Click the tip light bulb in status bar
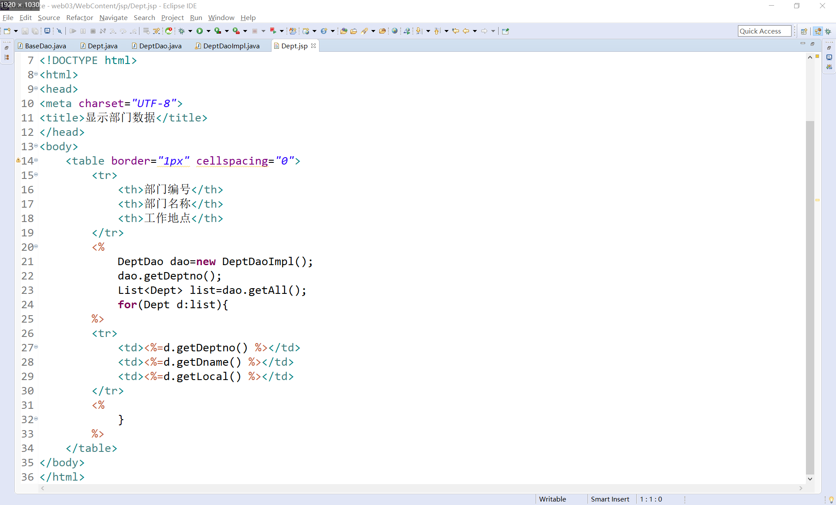 coord(831,499)
